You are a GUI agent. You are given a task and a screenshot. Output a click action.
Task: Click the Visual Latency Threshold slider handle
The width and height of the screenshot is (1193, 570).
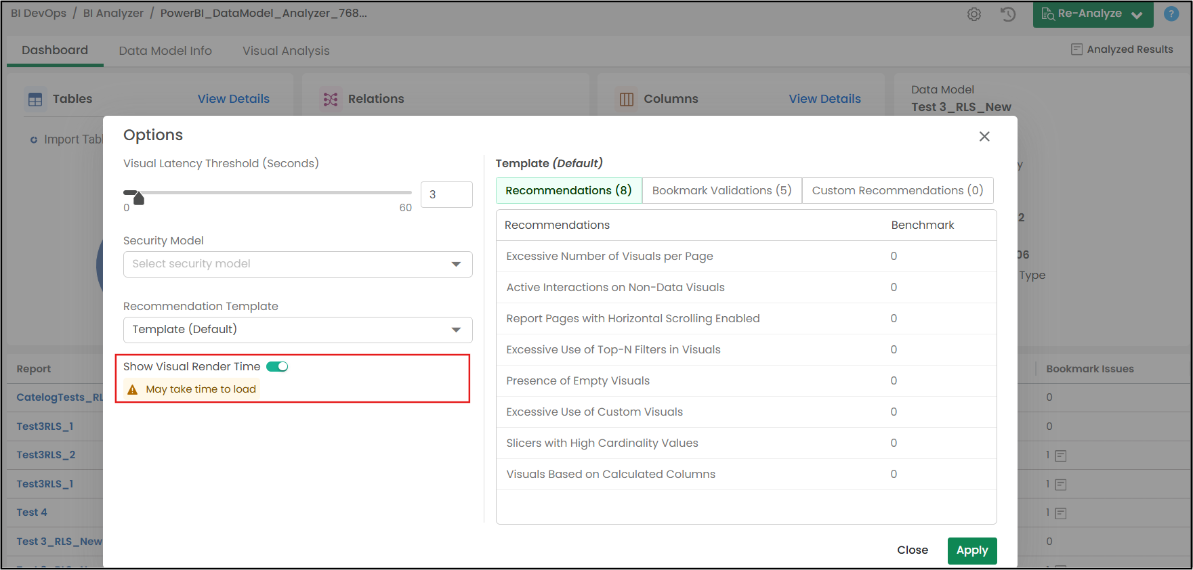coord(138,197)
